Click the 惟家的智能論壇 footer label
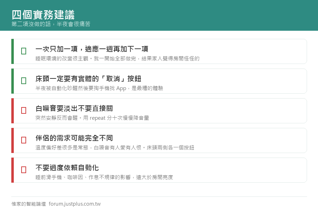Screen dimensions: 318x212 coord(29,204)
